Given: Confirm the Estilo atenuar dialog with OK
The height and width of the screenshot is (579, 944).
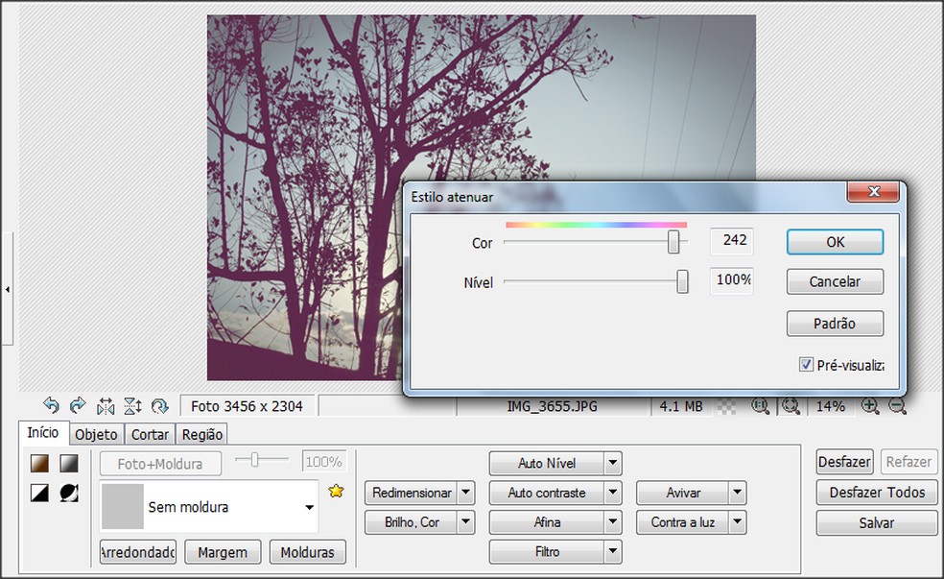Looking at the screenshot, I should coord(835,242).
